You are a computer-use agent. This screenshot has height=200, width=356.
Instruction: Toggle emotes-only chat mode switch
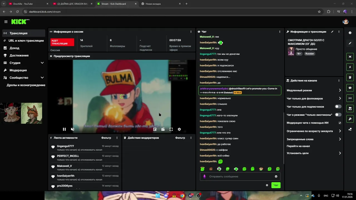pos(338,115)
